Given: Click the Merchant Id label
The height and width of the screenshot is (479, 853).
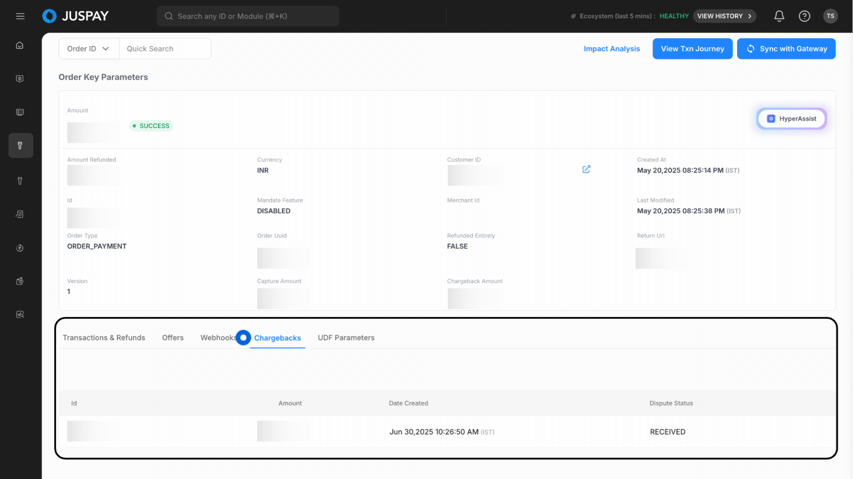Looking at the screenshot, I should 463,200.
